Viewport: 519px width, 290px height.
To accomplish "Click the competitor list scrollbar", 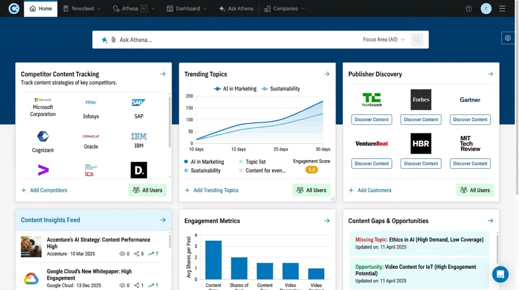I will (170, 121).
